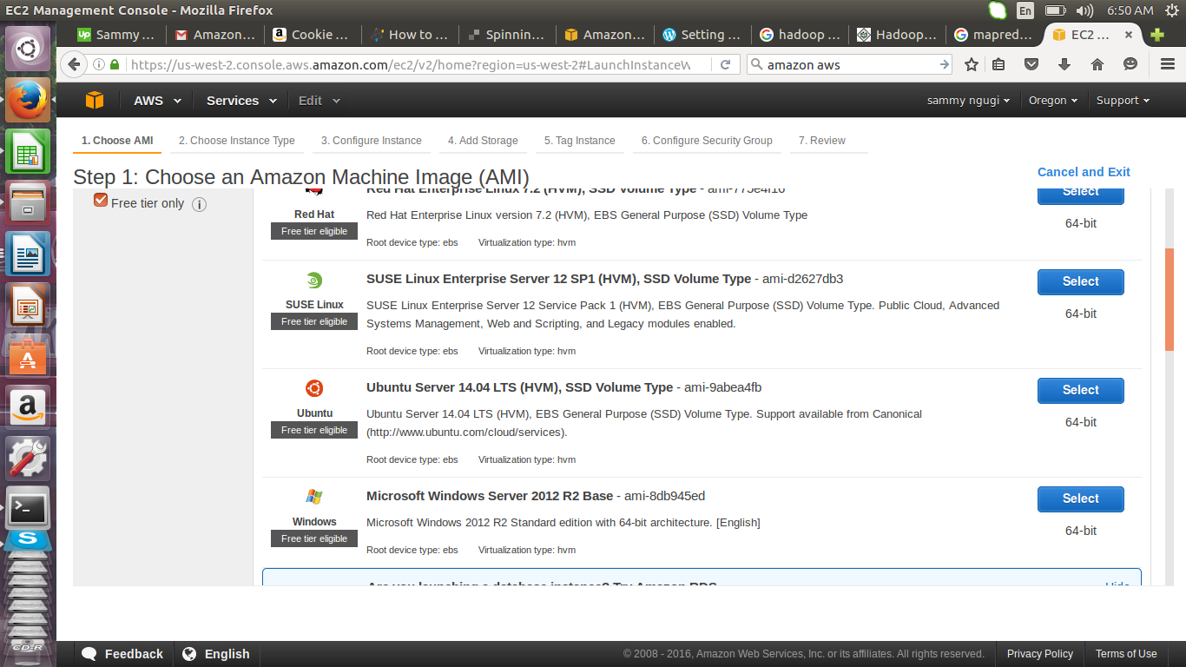1186x667 pixels.
Task: Click the clock showing 6:50 AM
Action: (x=1130, y=10)
